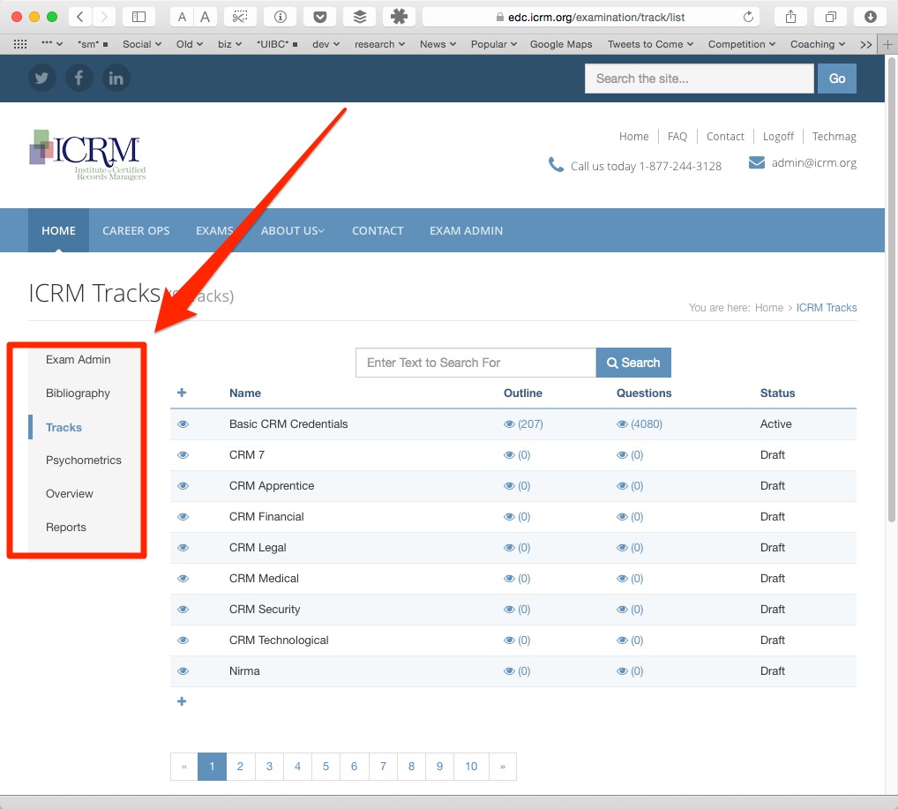Show Safari sidebar
Viewport: 898px width, 809px height.
pyautogui.click(x=138, y=17)
